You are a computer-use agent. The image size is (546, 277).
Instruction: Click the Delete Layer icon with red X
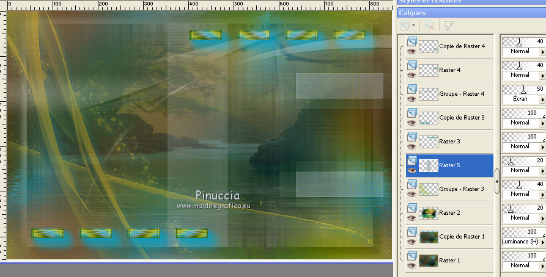(429, 26)
